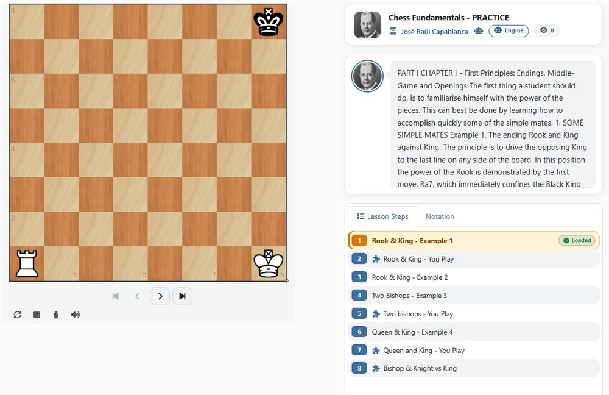Click the puzzle icon on Two bishops - You Play

[x=376, y=314]
